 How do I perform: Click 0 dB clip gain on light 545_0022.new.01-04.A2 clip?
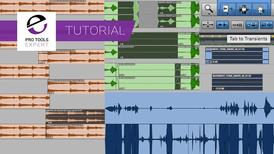pos(122,88)
